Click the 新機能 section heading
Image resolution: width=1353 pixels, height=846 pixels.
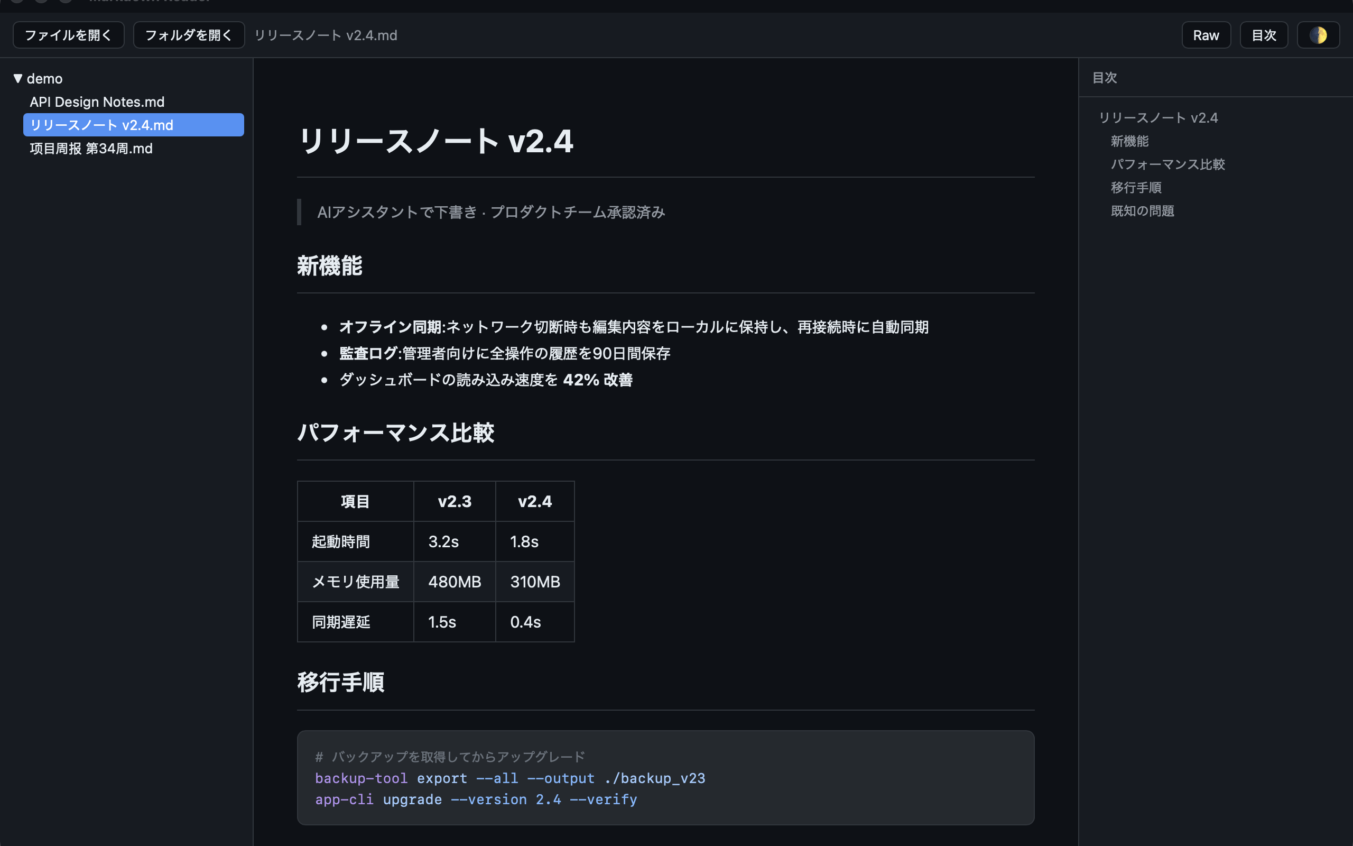329,266
